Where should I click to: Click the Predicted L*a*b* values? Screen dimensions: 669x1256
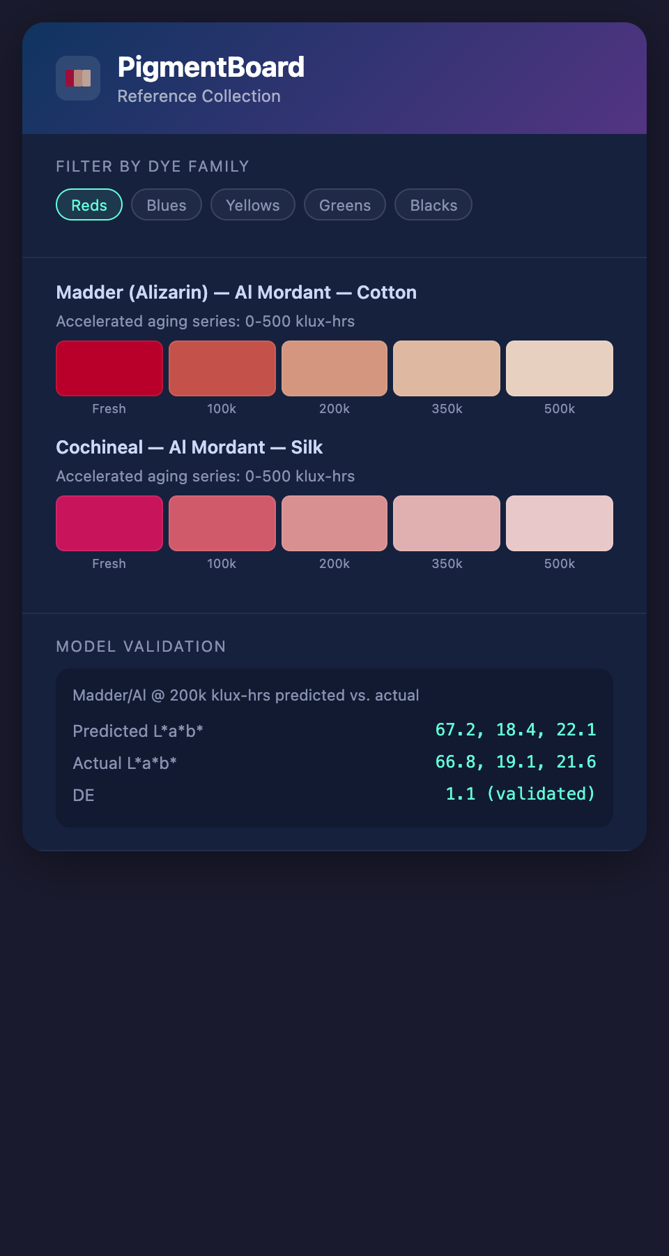click(516, 730)
